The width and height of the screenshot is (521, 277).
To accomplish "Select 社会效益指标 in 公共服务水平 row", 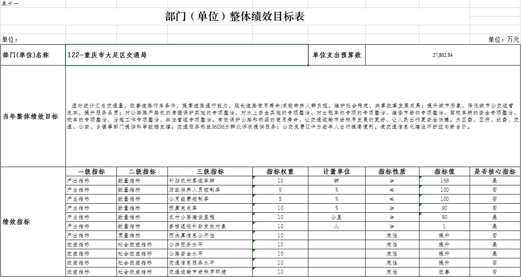I will point(142,245).
